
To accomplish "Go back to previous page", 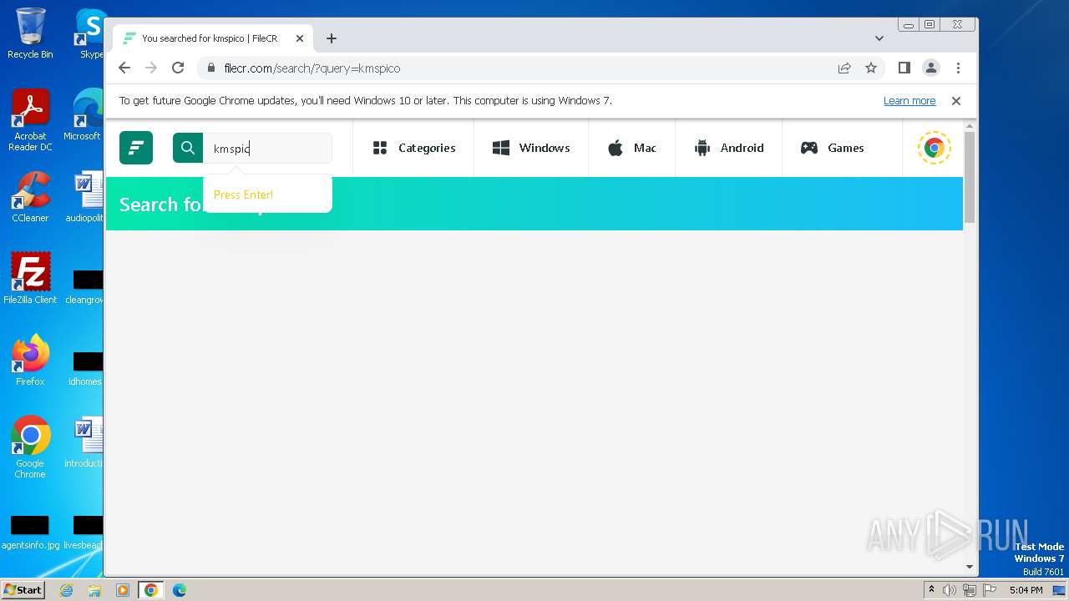I will click(124, 68).
